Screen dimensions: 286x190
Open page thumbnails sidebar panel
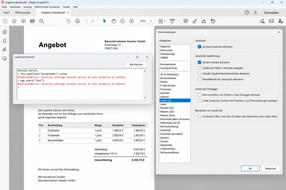tap(5, 32)
